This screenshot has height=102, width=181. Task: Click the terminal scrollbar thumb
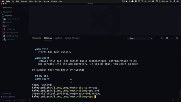pos(180,94)
